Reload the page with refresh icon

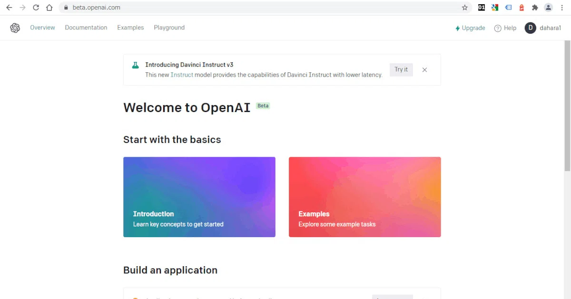[x=36, y=8]
